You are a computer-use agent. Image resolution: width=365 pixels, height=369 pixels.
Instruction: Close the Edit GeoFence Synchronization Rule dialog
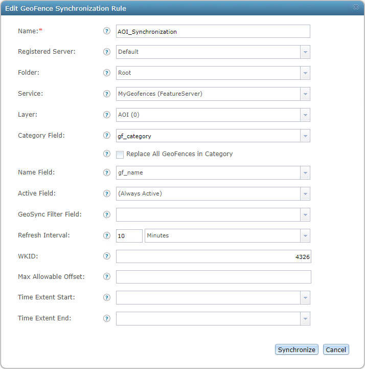(356, 7)
